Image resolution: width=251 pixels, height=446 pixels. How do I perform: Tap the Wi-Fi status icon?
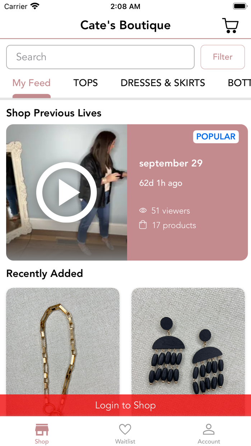coord(35,6)
